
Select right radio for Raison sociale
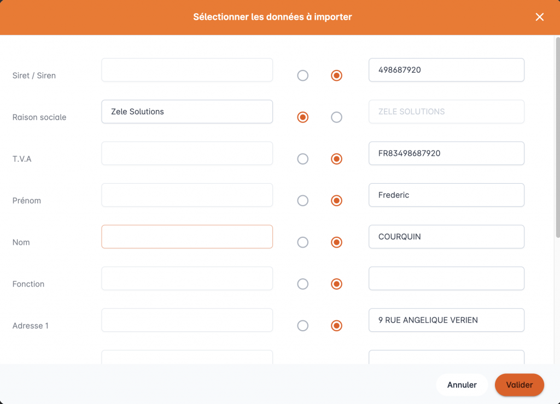[336, 117]
